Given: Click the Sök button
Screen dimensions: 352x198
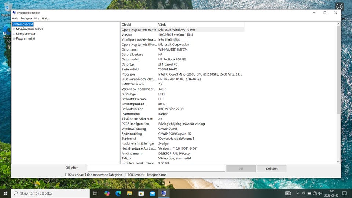Looking at the screenshot, I should [241, 169].
